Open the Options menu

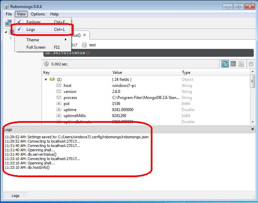click(x=38, y=14)
